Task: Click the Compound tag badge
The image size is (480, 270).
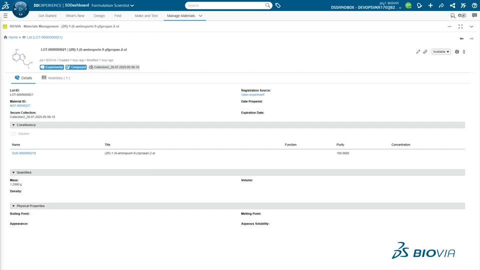Action: coord(76,67)
